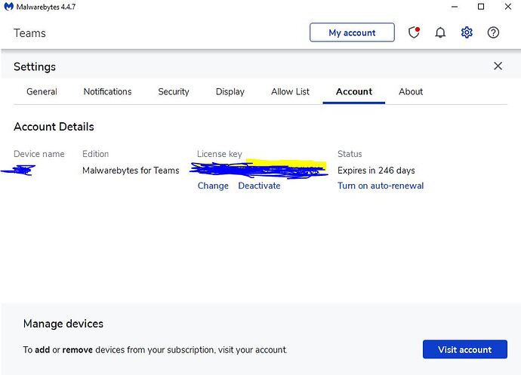
Task: Switch to the General tab
Action: (x=42, y=91)
